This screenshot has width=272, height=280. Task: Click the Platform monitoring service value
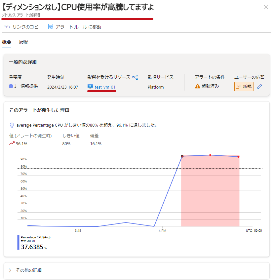(156, 87)
